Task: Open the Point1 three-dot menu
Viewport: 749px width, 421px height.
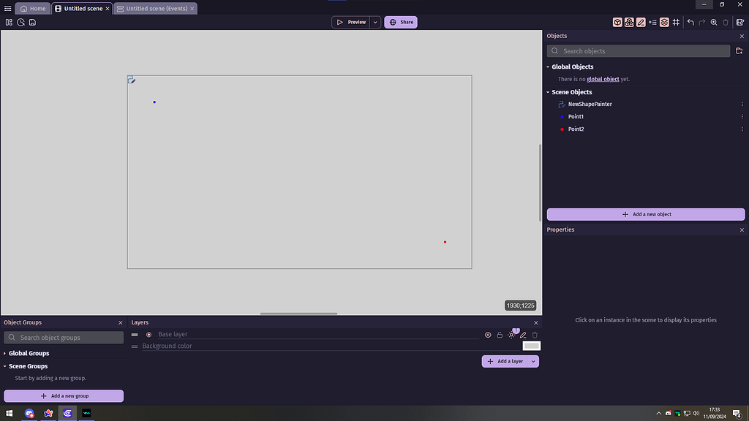Action: pos(742,116)
